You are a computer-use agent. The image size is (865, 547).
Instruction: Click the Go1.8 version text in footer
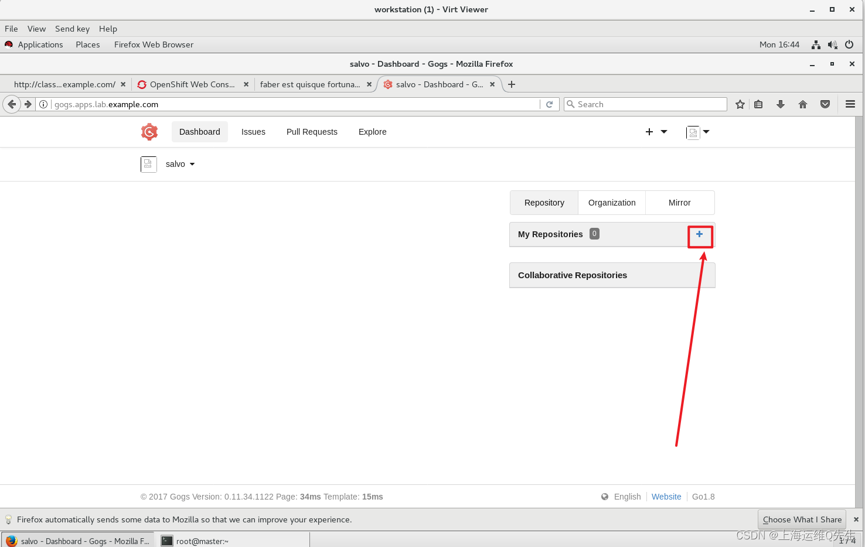point(703,497)
